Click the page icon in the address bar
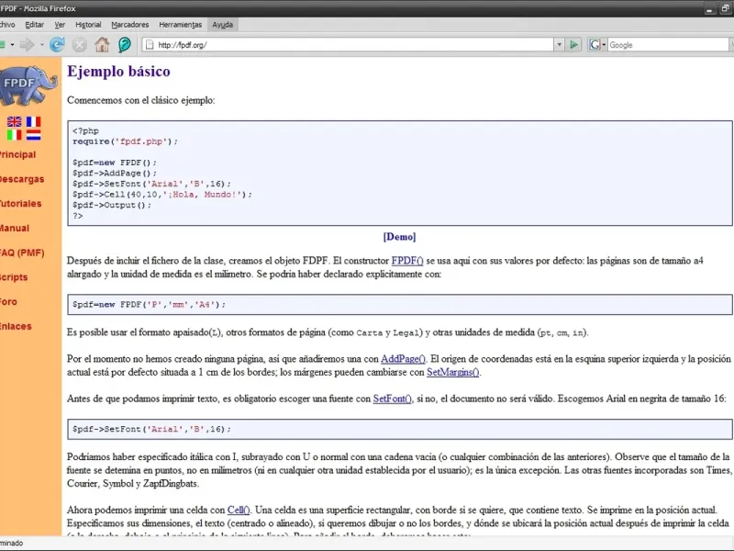The width and height of the screenshot is (734, 551). (150, 44)
